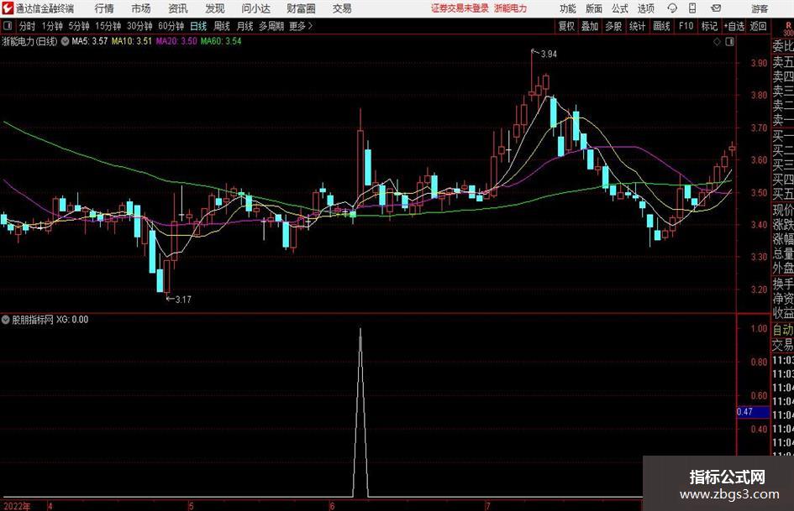
Task: Click the 画线 drawing toolbar button
Action: (661, 26)
